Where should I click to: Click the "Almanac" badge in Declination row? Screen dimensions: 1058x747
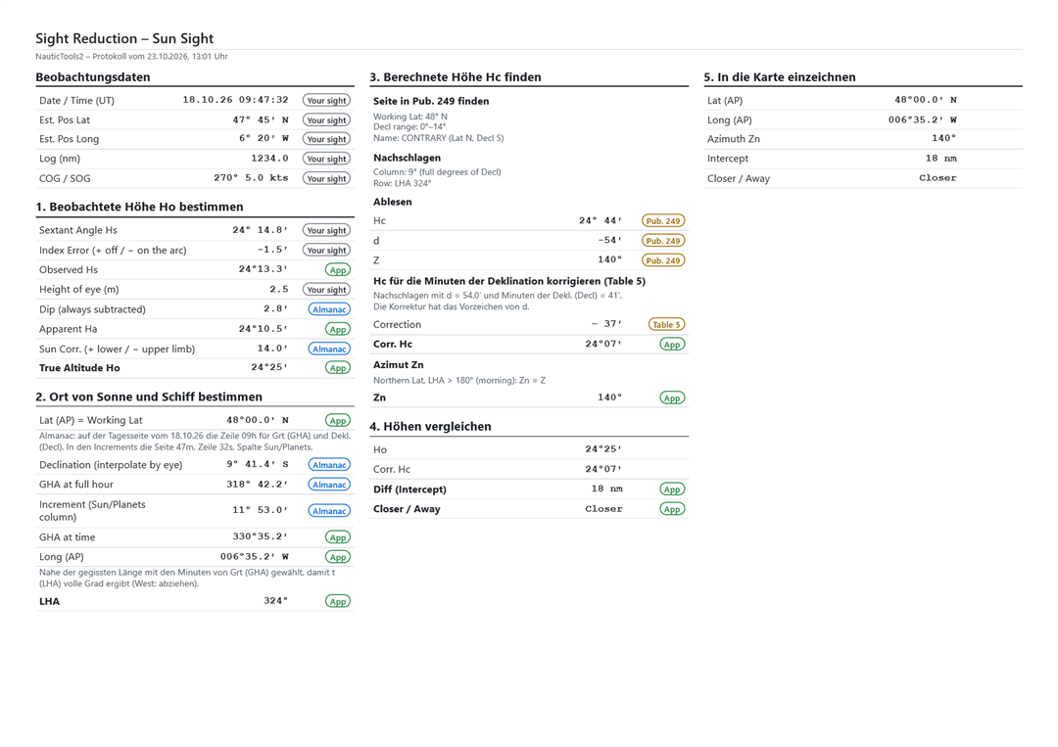[329, 464]
